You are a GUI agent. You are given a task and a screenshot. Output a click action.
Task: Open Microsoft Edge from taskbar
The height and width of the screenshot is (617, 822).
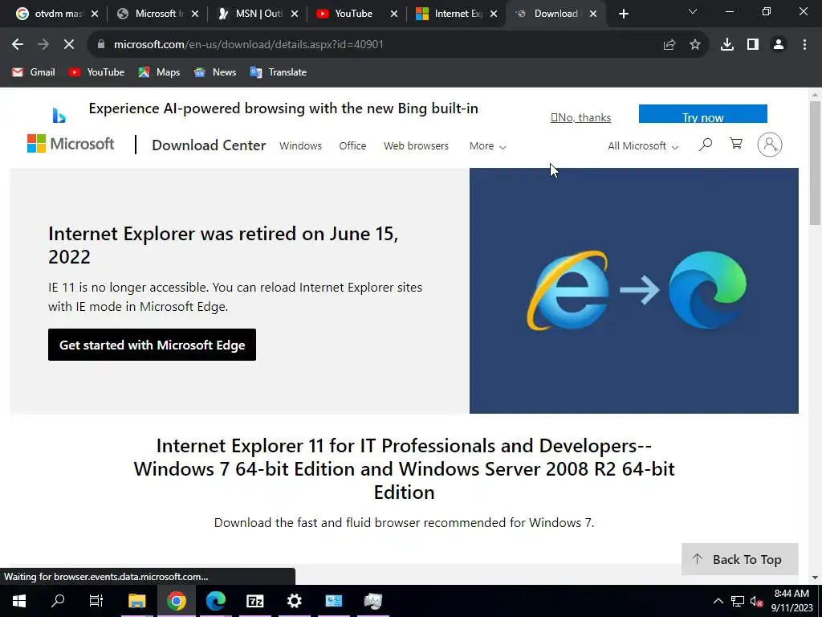pyautogui.click(x=215, y=601)
